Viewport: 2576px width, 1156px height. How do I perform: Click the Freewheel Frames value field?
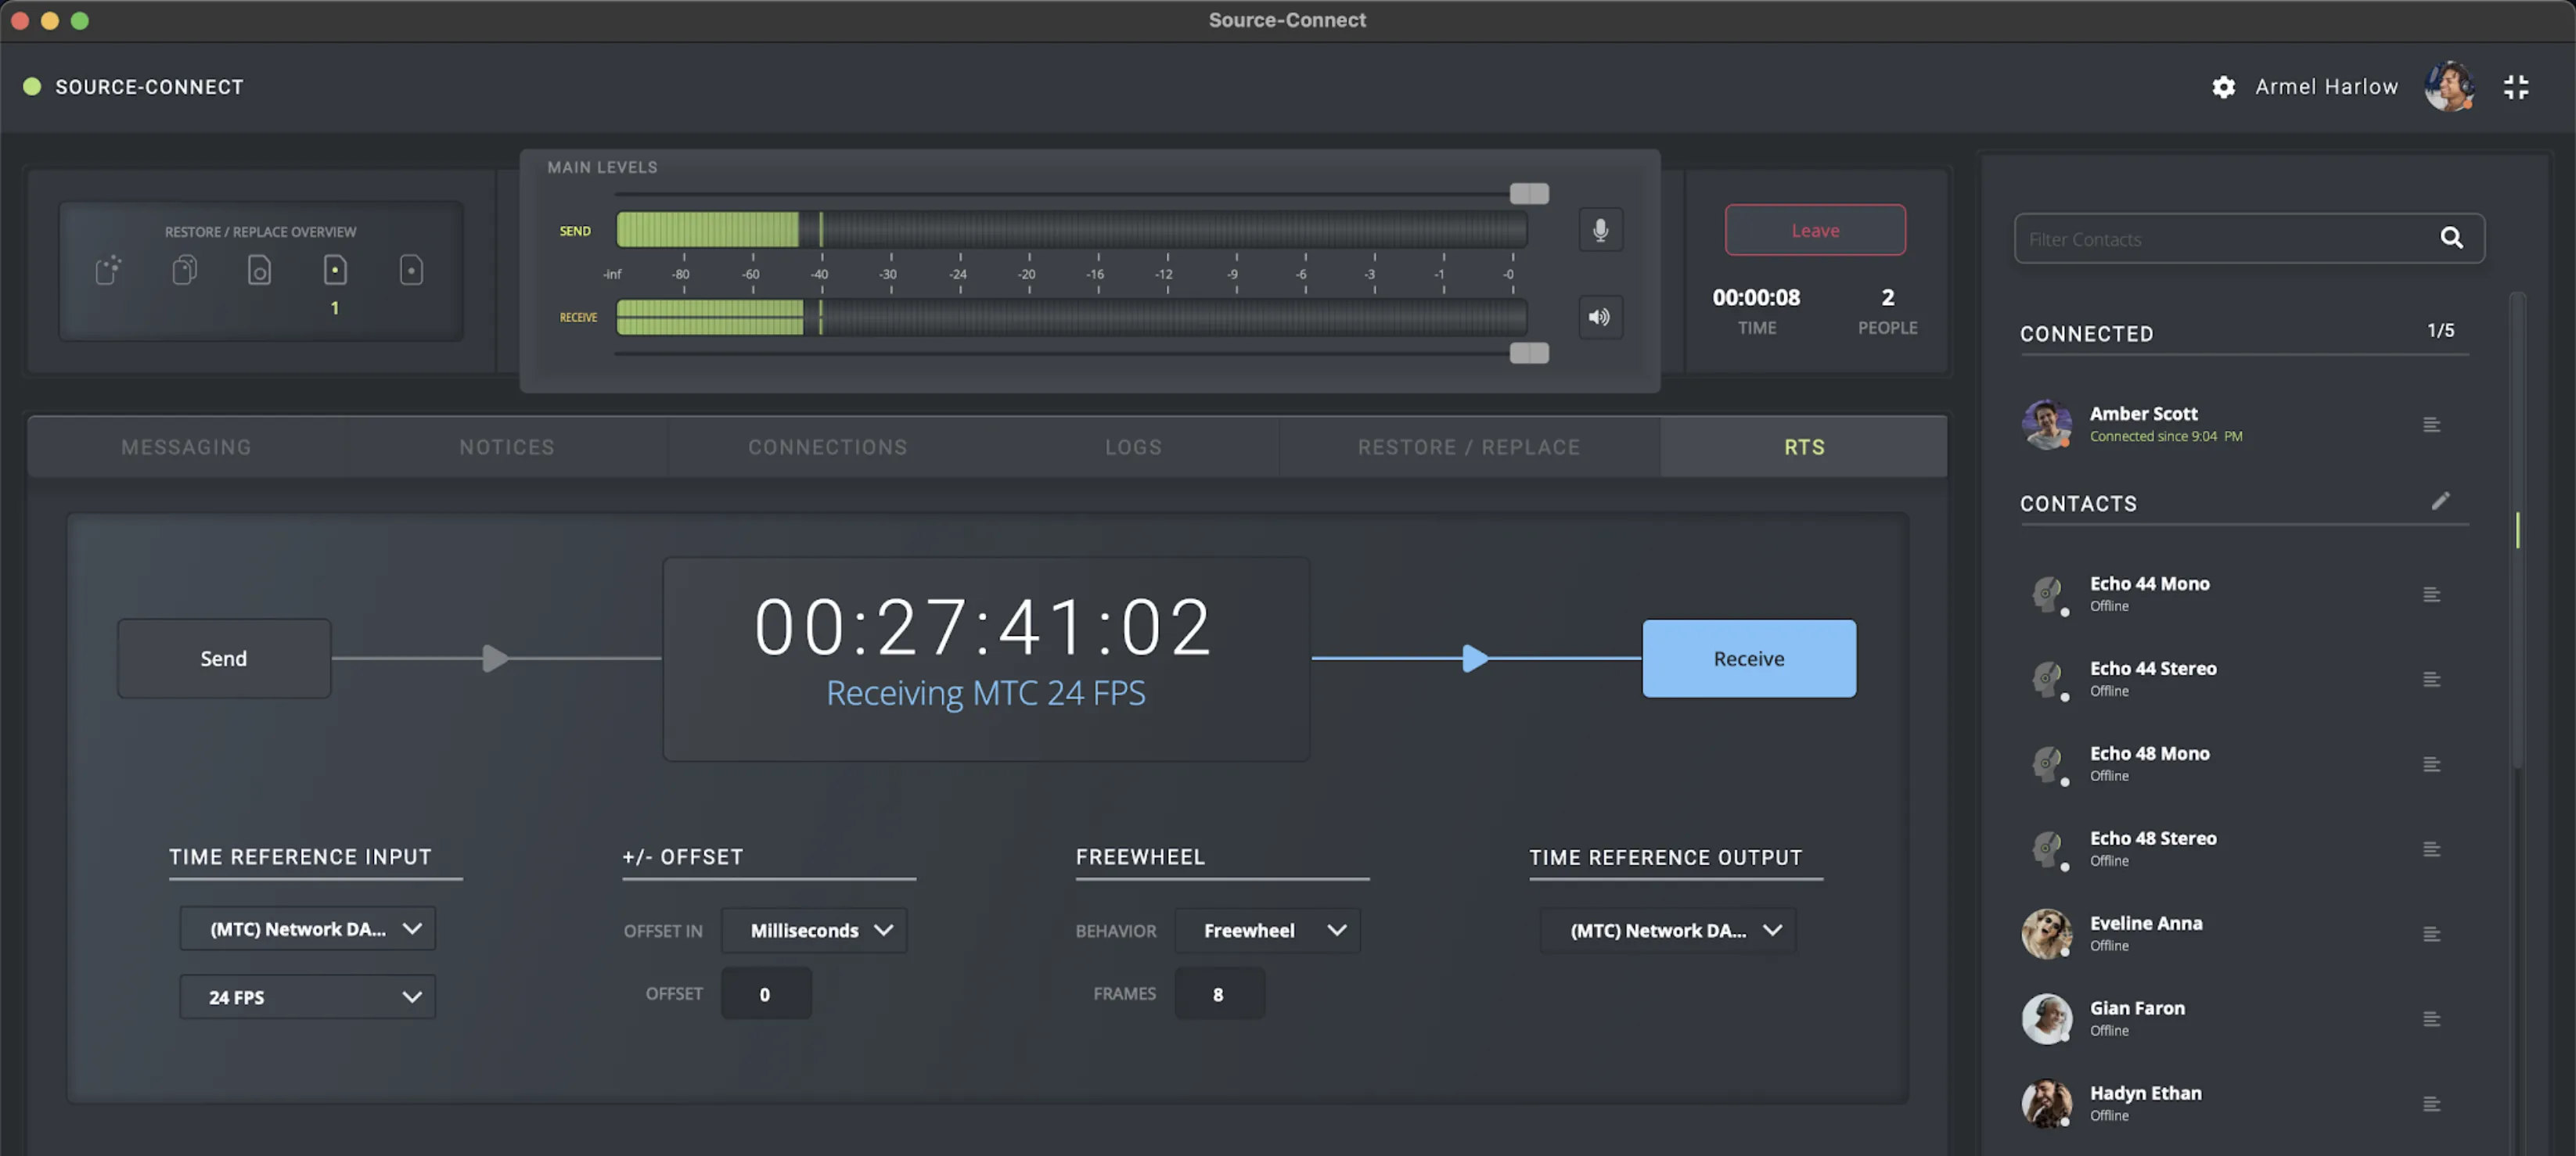tap(1219, 993)
